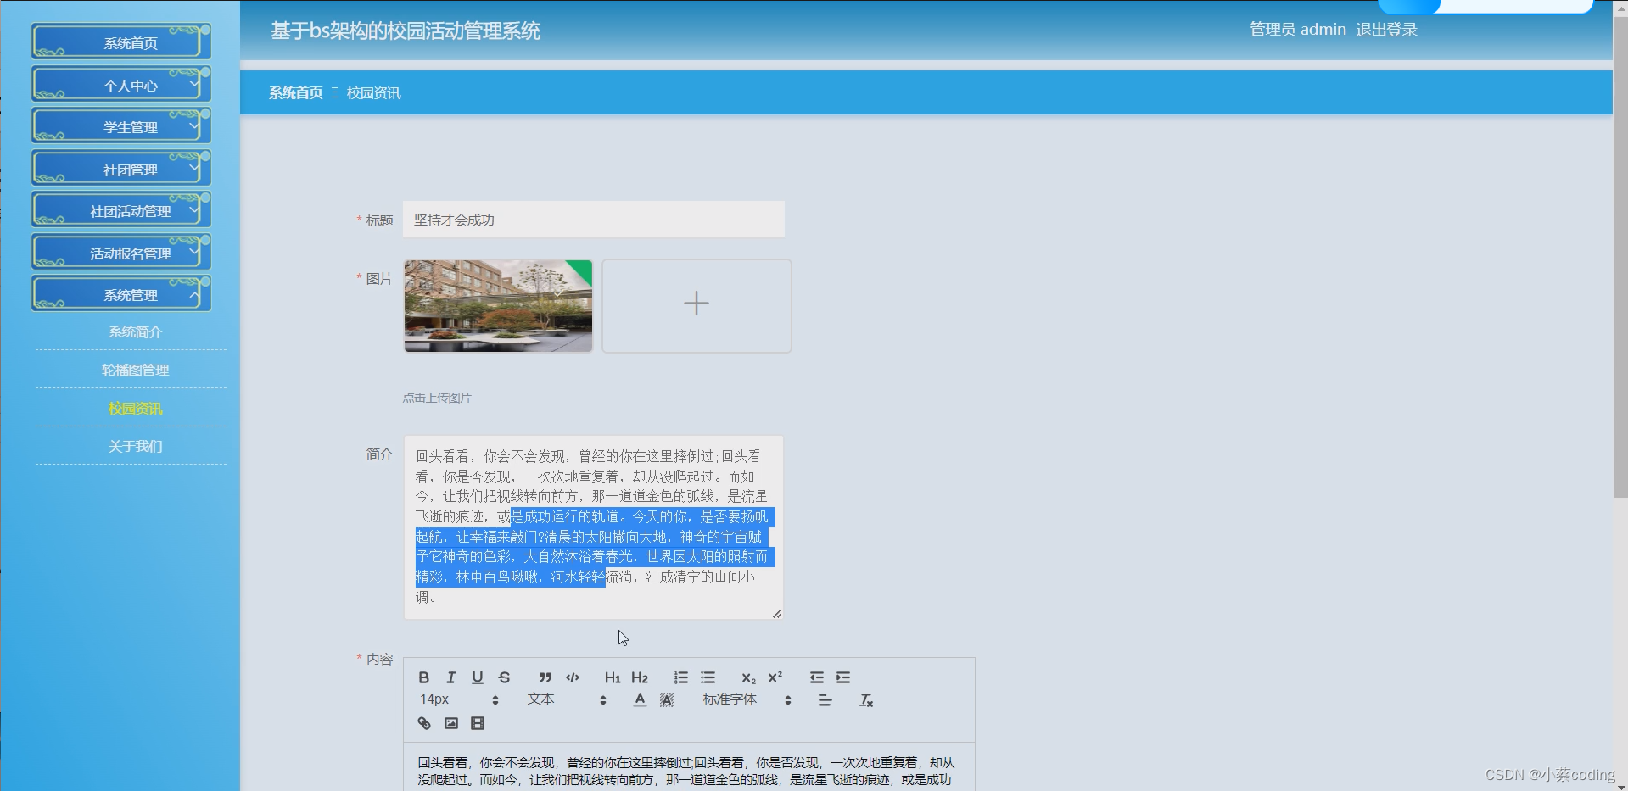The image size is (1628, 791).
Task: Apply H2 heading style
Action: pyautogui.click(x=640, y=677)
